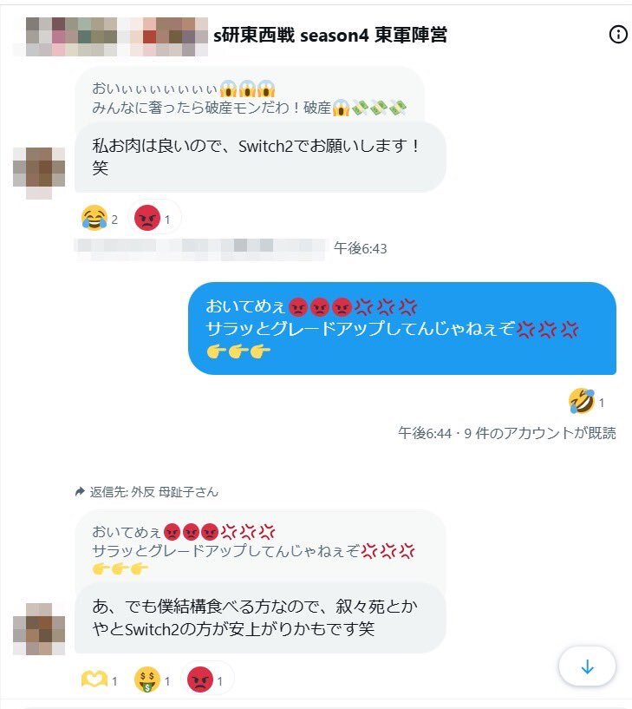Click the angry face reaction under the Switch2 message
The width and height of the screenshot is (632, 709).
click(154, 219)
